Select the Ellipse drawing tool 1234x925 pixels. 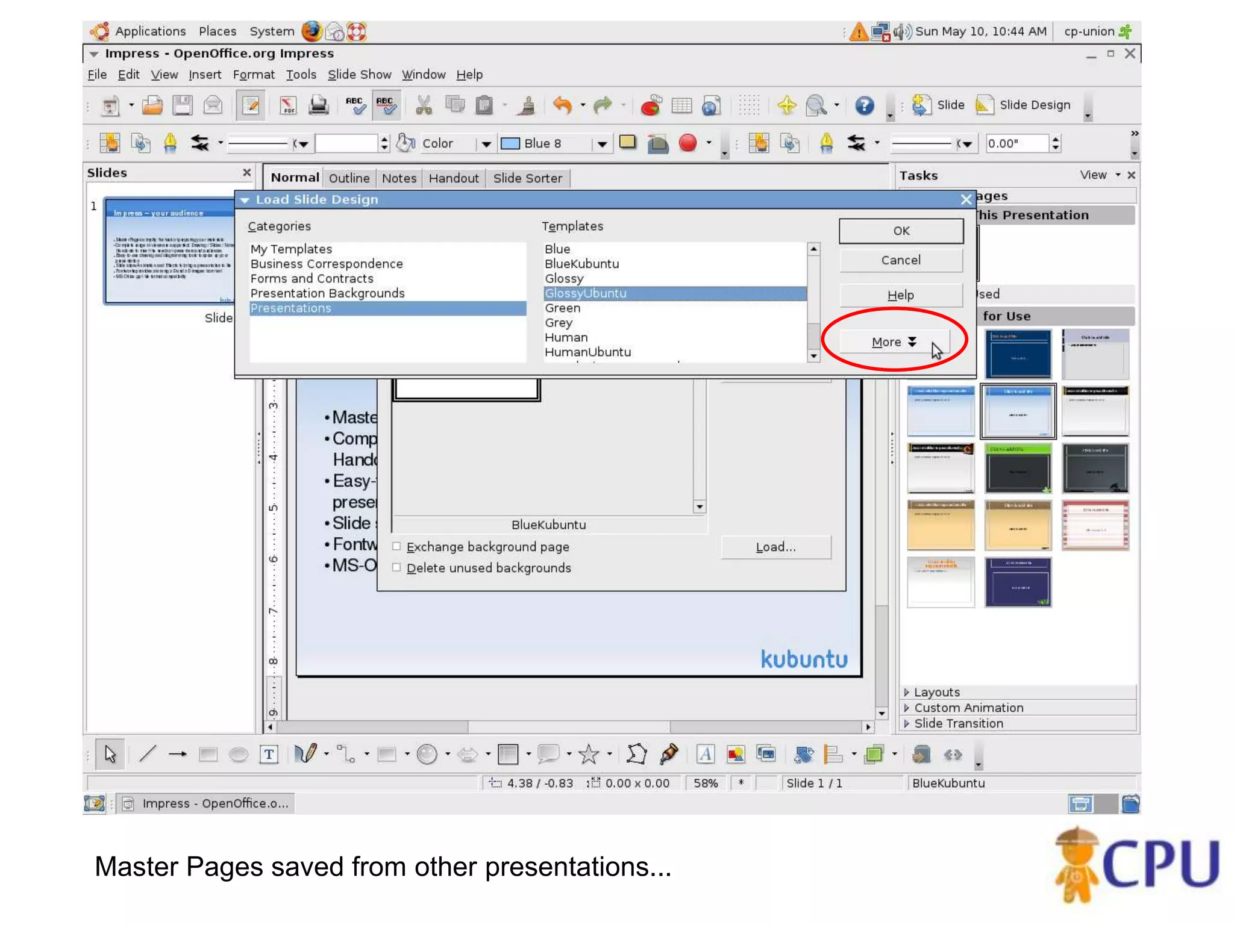coord(239,754)
